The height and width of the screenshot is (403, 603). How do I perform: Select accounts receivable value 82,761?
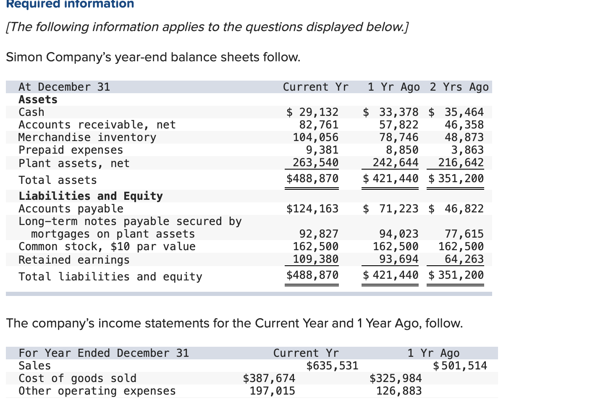(x=319, y=125)
